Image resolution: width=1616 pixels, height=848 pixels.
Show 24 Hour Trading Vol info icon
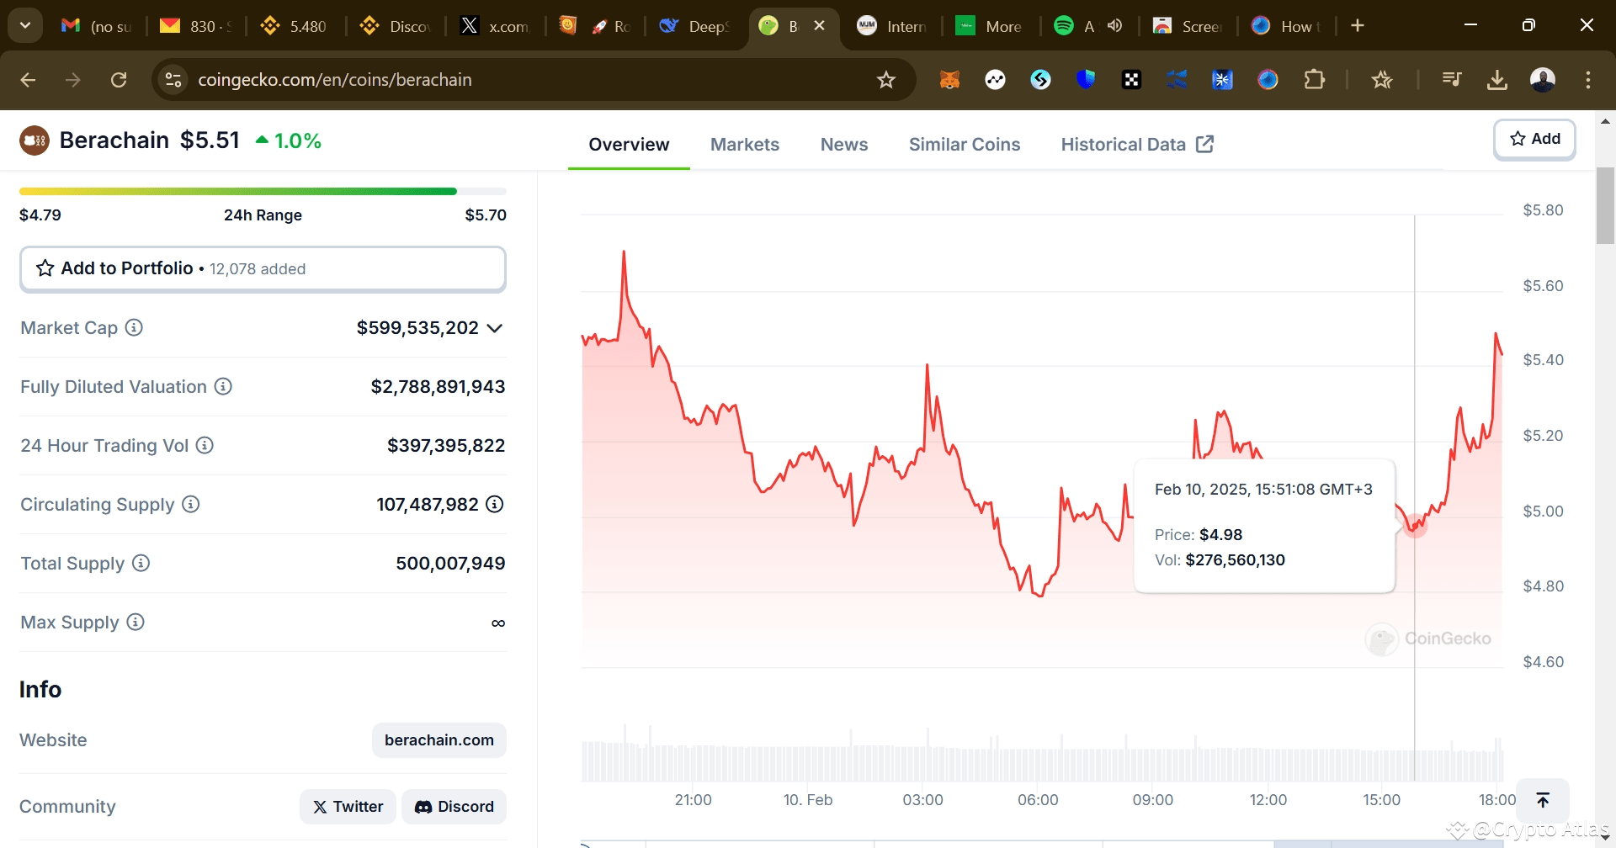(205, 445)
